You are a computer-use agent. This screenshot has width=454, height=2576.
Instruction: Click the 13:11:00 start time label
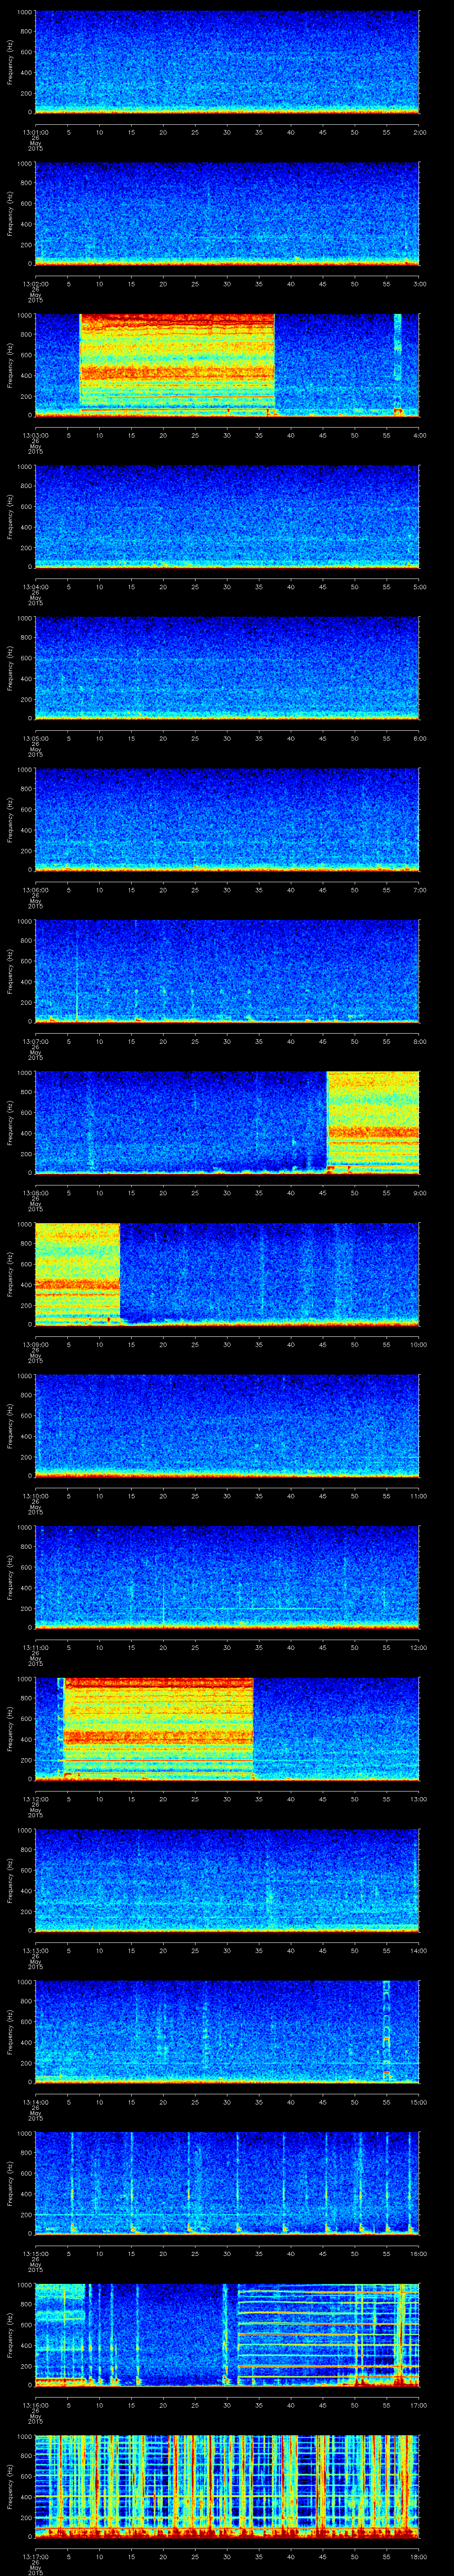(35, 1647)
